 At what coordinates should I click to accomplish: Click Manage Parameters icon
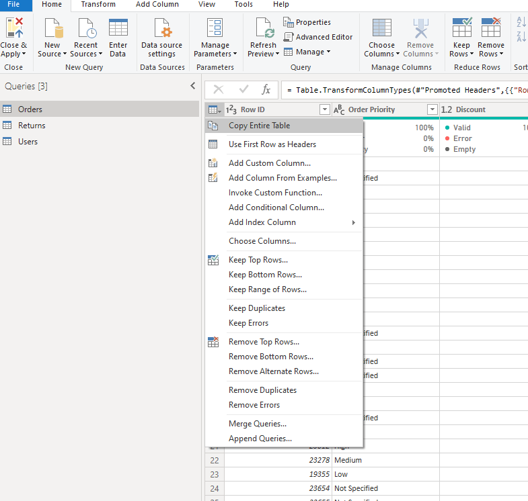coord(215,28)
